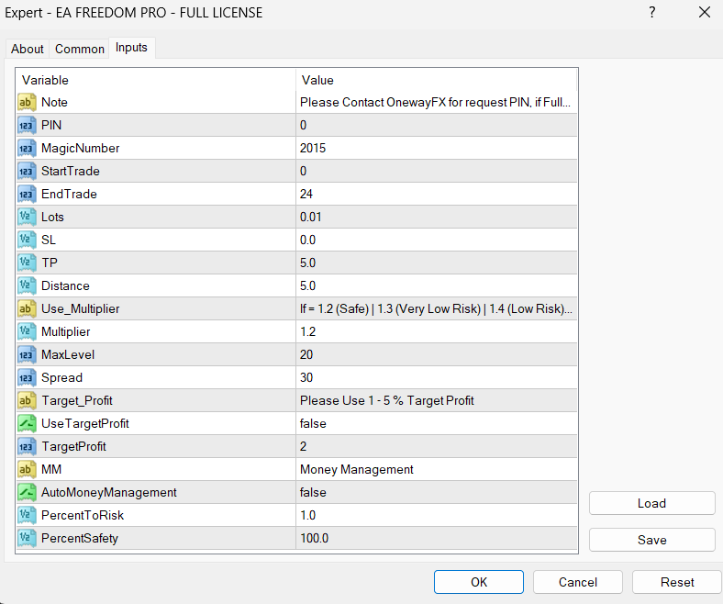Screen dimensions: 723x604
Task: Click the Variable column header
Action: point(156,80)
